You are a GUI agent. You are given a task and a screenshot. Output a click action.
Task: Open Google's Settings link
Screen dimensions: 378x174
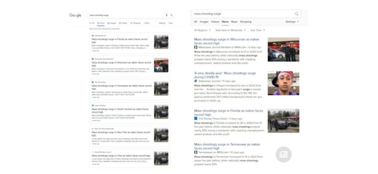[162, 23]
